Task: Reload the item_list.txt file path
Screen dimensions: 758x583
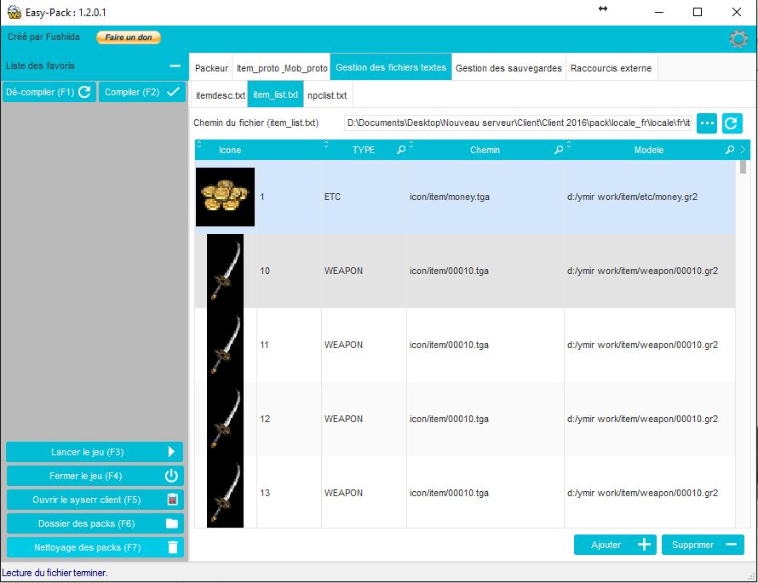Action: [x=732, y=123]
